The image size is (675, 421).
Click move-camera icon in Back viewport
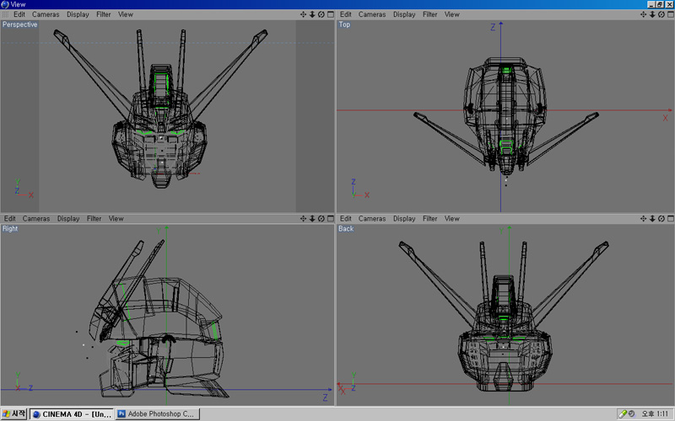coord(643,219)
